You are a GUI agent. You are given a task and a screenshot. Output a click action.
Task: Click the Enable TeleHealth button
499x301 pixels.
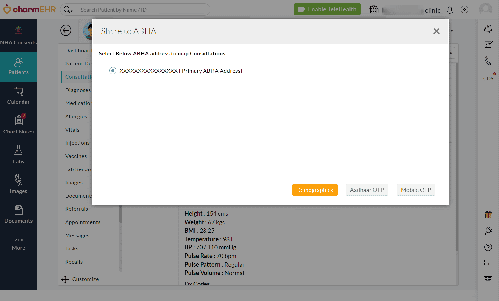(x=327, y=9)
